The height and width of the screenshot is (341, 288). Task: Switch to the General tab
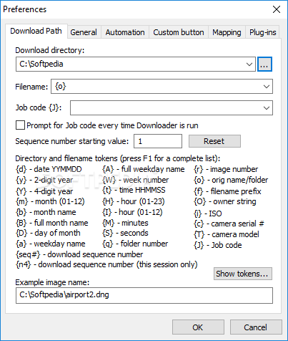click(x=84, y=32)
